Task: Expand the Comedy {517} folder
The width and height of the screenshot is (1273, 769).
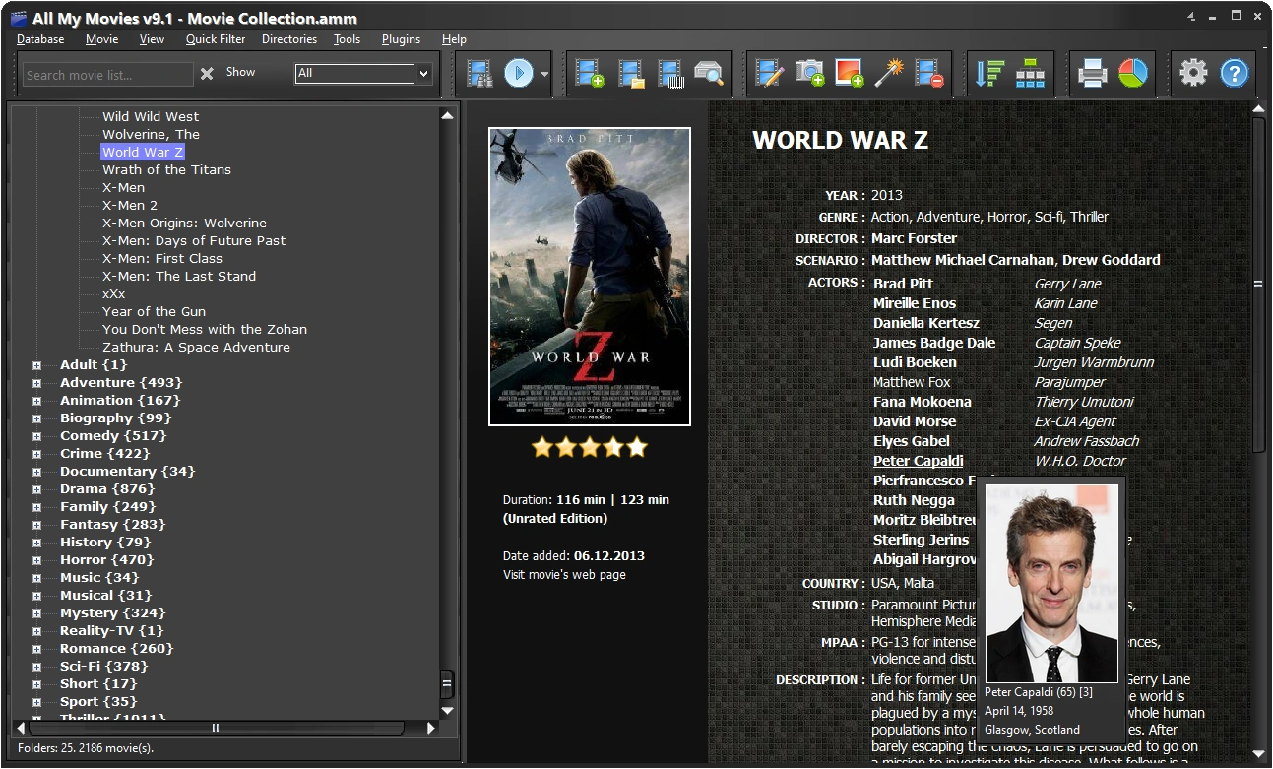Action: tap(36, 436)
